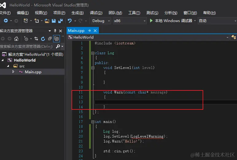
Task: Click the pending changes filter clock icon
Action: 26,39
